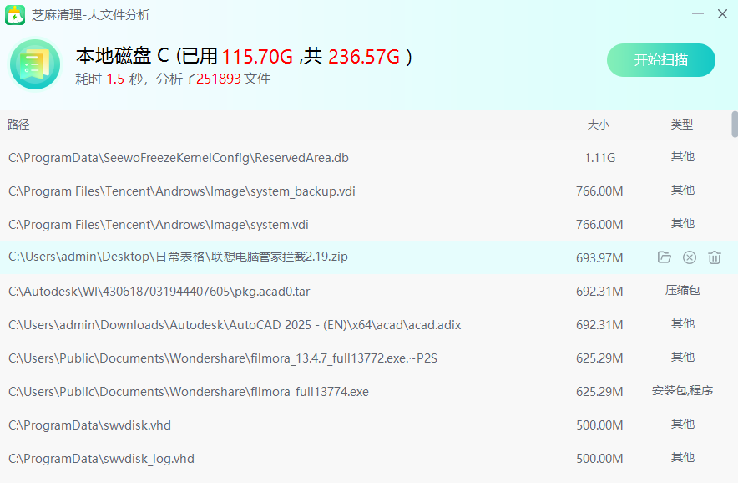Select the swvdisk.vhd file row
Image resolution: width=738 pixels, height=483 pixels.
pos(90,425)
